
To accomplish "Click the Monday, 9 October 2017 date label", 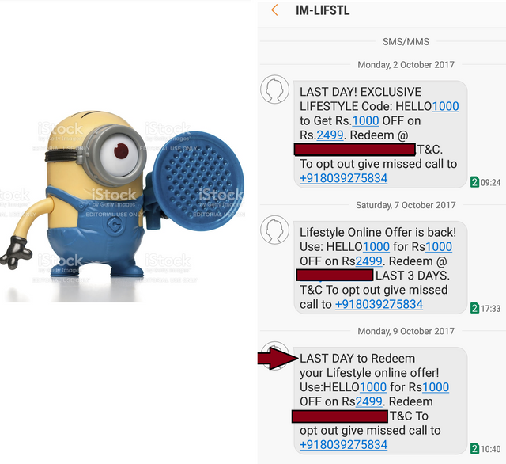I will pyautogui.click(x=406, y=331).
